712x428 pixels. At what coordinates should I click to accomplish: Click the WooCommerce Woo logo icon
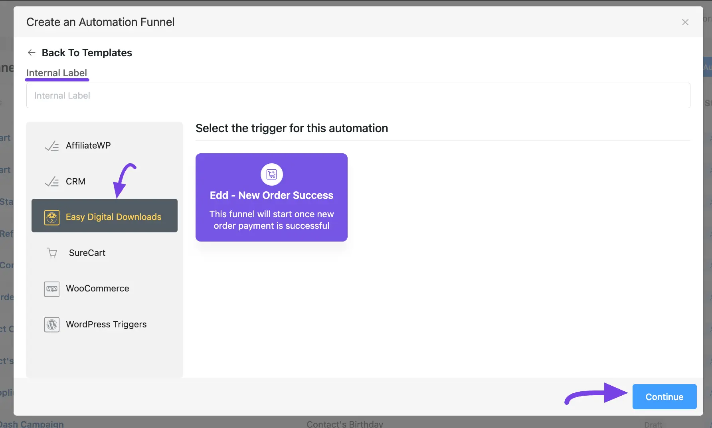coord(52,289)
